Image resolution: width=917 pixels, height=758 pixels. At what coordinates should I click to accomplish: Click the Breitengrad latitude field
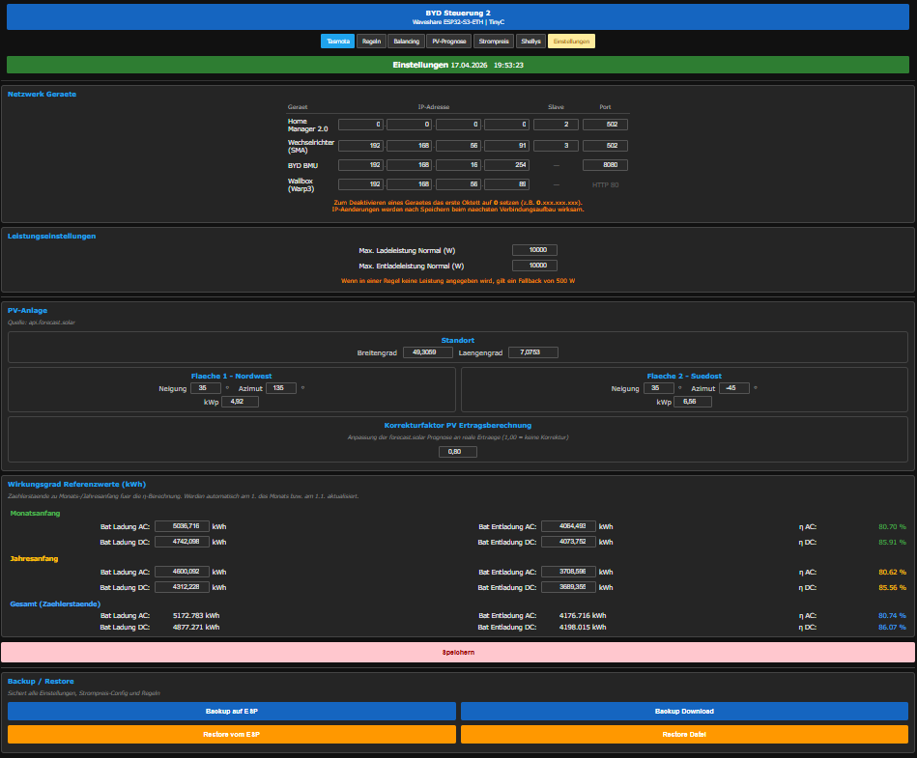pos(427,352)
